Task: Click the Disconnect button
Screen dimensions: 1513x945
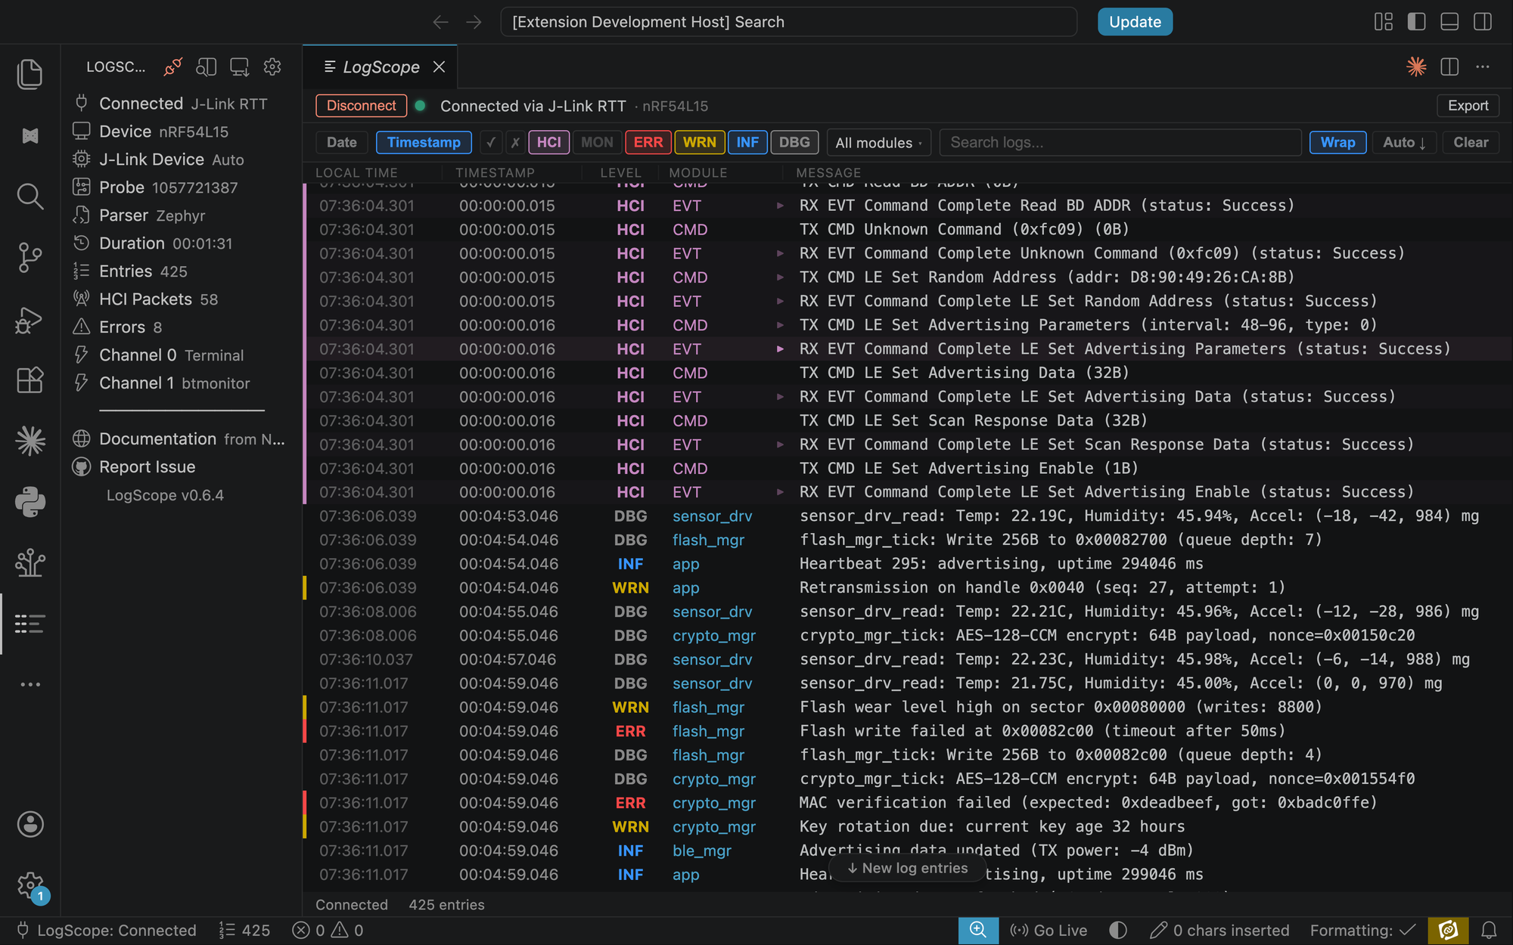Action: click(361, 106)
